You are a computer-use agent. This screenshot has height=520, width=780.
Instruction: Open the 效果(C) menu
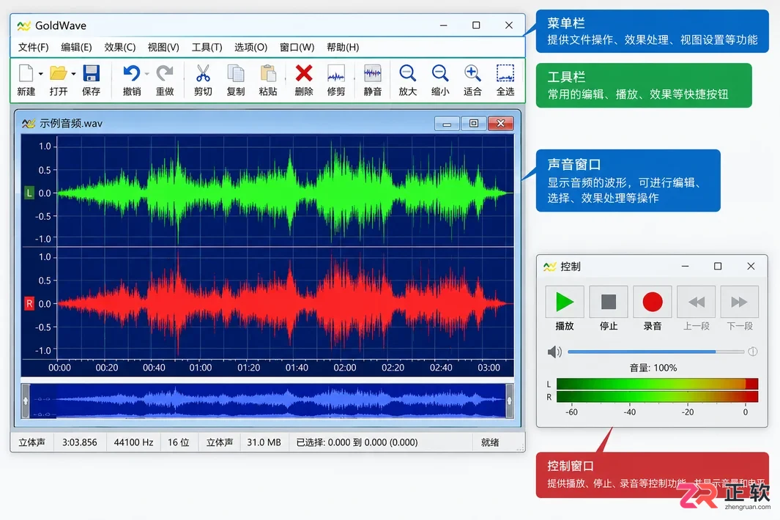(120, 48)
